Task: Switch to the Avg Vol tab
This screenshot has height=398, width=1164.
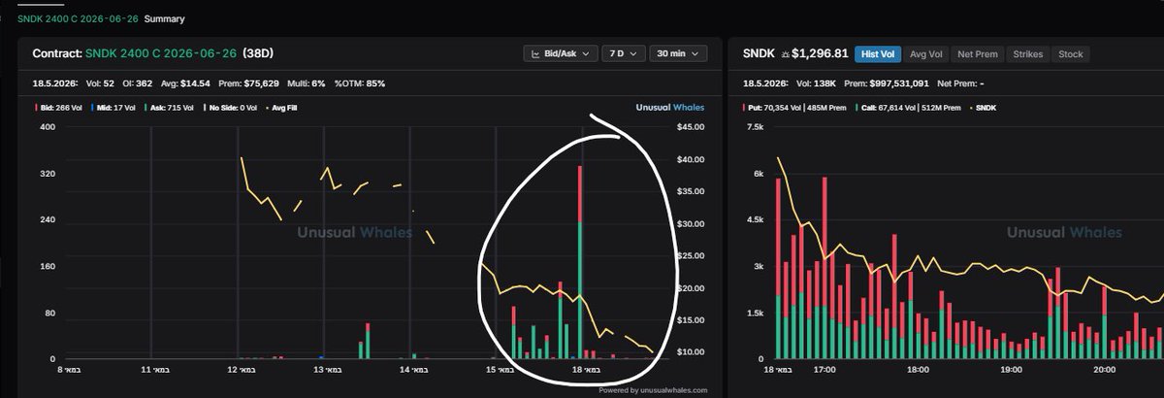Action: [x=925, y=54]
